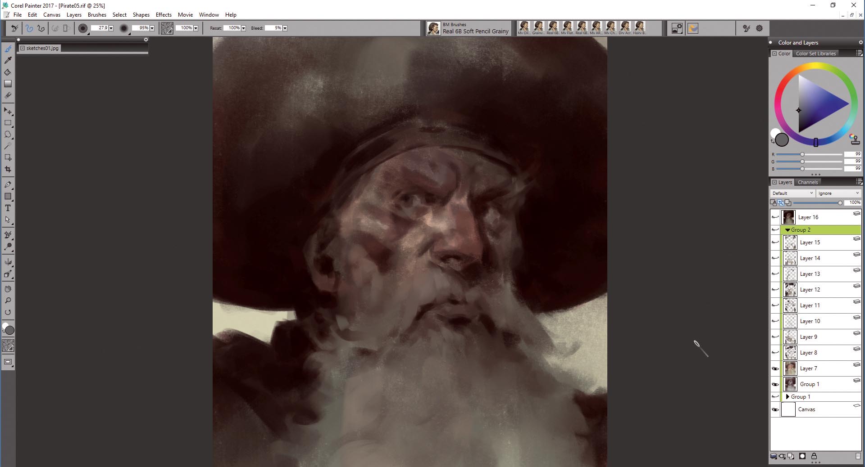The image size is (865, 467).
Task: Hide Layer 7 with its eye icon
Action: click(775, 368)
